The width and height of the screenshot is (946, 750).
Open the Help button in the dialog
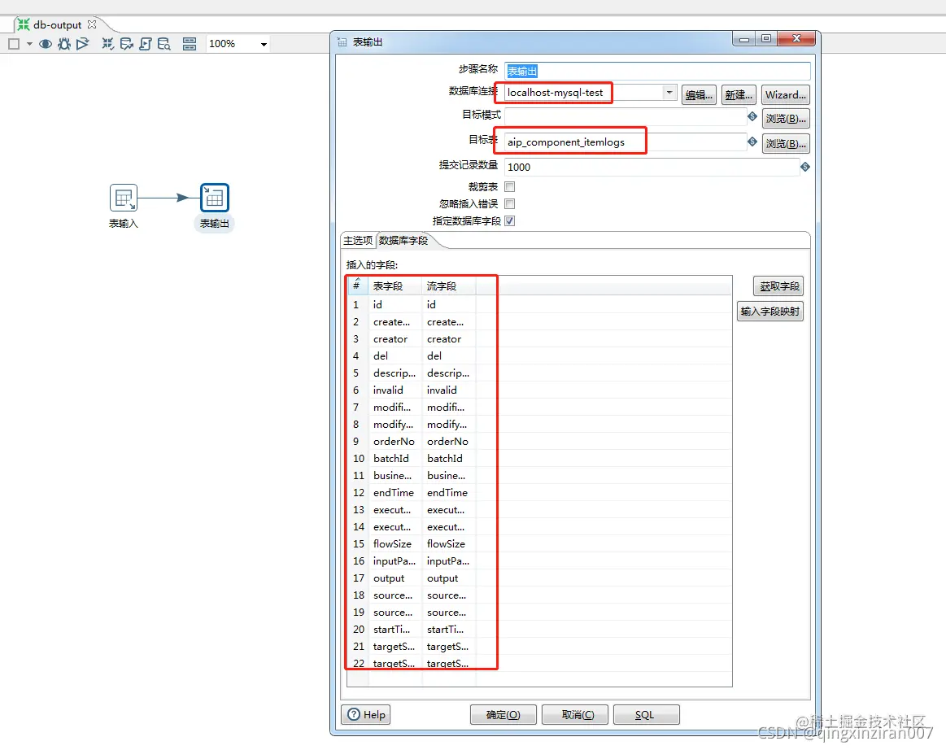(x=366, y=714)
